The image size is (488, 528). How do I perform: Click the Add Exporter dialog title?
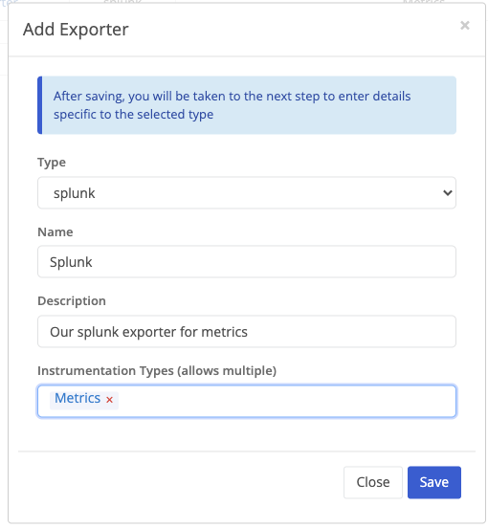[x=76, y=30]
